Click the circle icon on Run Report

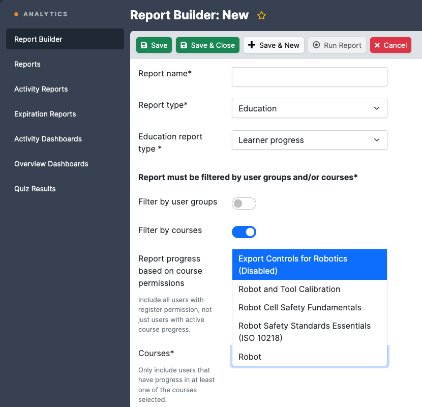(x=316, y=45)
